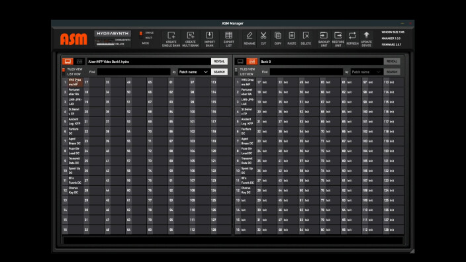Click the Delete icon in toolbar
466x262 pixels.
(306, 38)
